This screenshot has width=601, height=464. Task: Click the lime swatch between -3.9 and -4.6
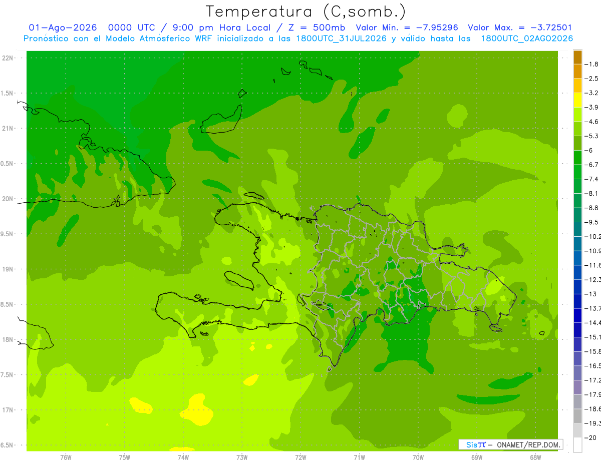[577, 115]
